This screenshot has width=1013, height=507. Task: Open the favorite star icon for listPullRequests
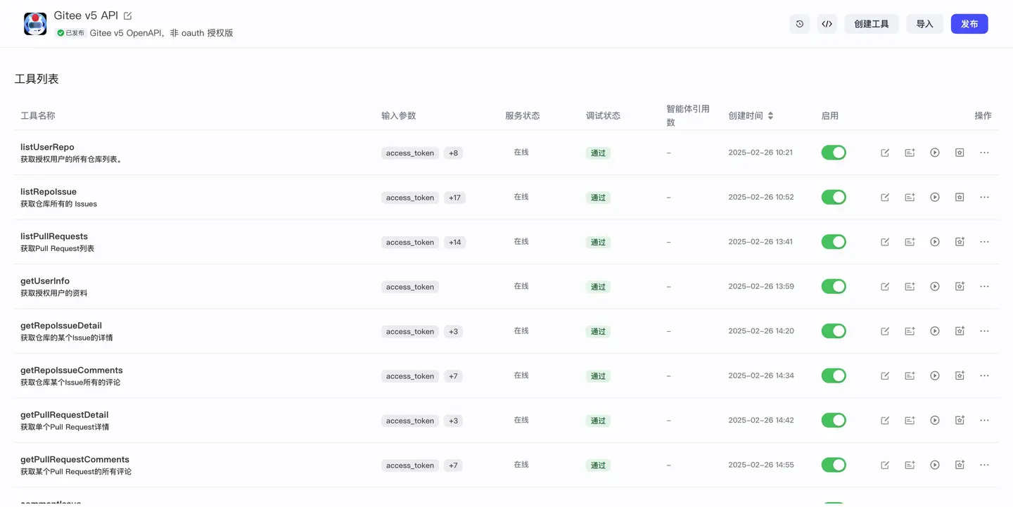point(960,241)
